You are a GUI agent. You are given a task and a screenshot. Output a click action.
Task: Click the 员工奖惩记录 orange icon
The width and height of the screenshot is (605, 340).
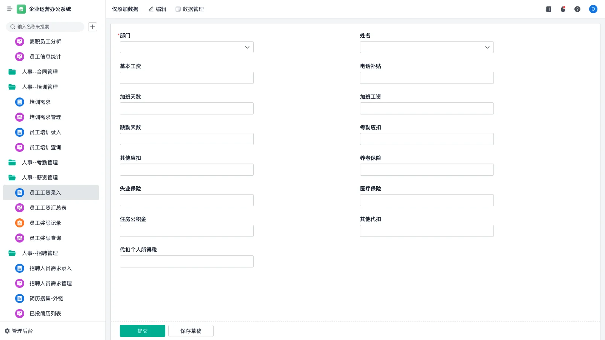tap(20, 223)
